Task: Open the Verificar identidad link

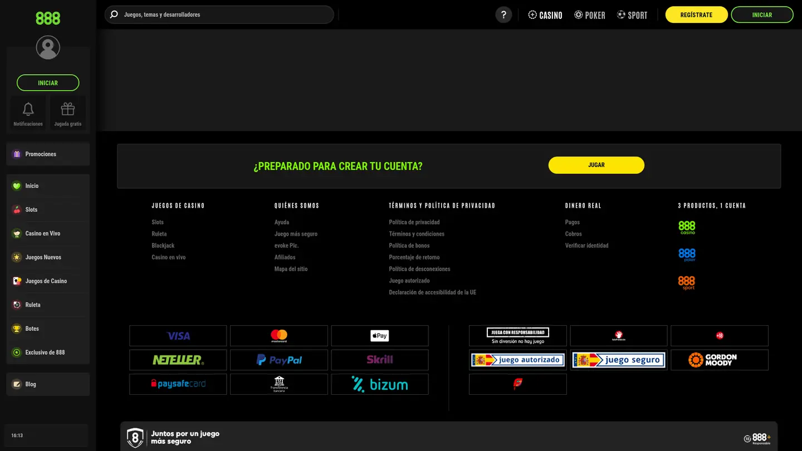Action: coord(587,246)
